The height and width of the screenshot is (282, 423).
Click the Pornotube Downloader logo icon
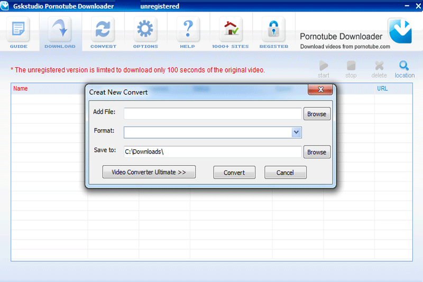click(x=400, y=31)
